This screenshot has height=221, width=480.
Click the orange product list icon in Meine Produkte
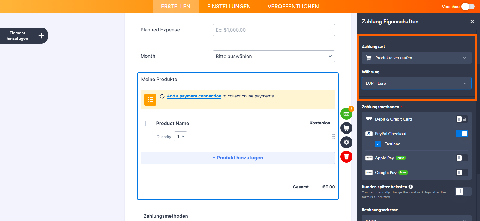(x=150, y=99)
